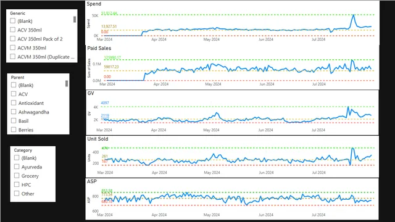This screenshot has height=222, width=395.
Task: Check the (Blank) box in Category slicer
Action: (x=17, y=158)
